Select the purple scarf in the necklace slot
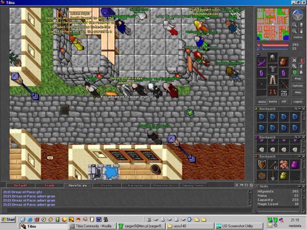The image size is (307, 230). [261, 62]
